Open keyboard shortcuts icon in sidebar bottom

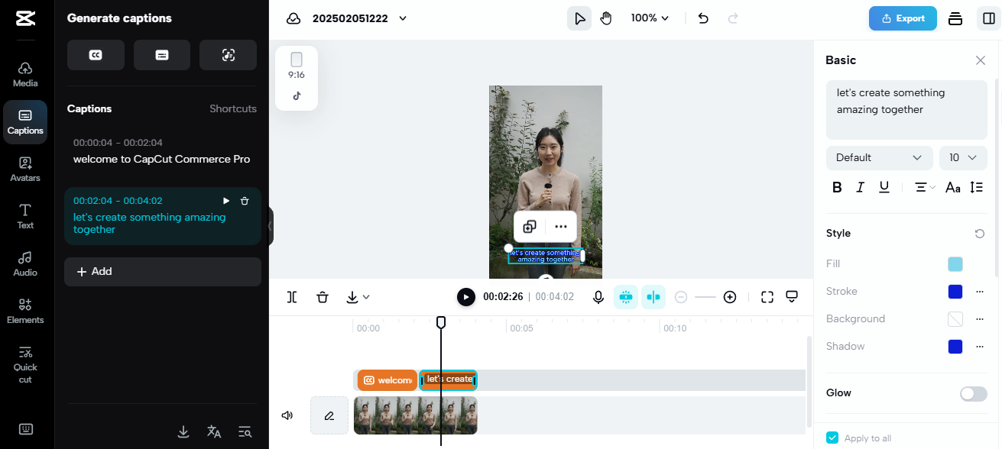pyautogui.click(x=25, y=429)
